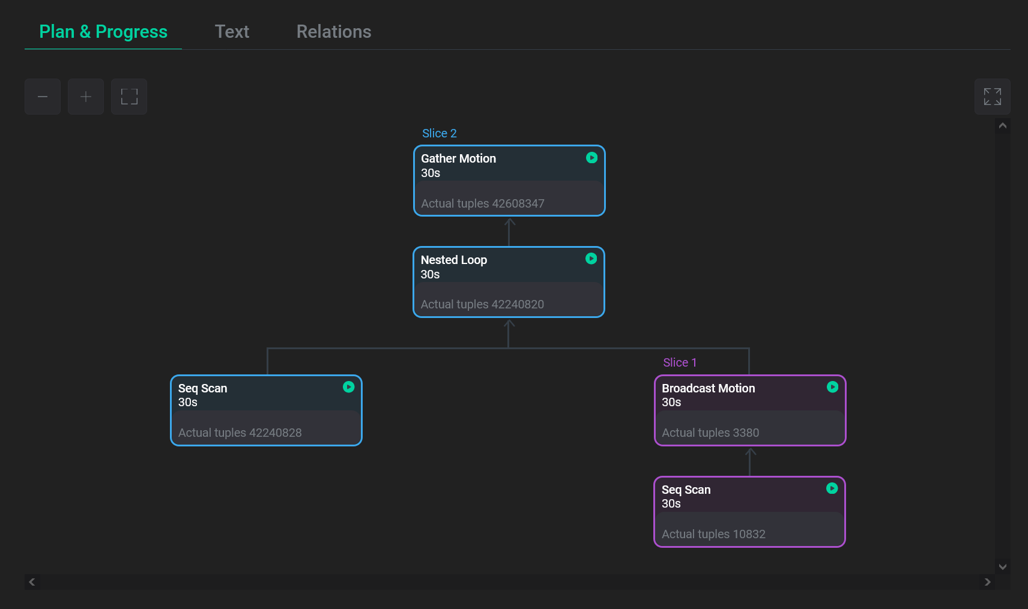Open fullscreen view via the expand icon
Viewport: 1028px width, 609px height.
coord(992,96)
